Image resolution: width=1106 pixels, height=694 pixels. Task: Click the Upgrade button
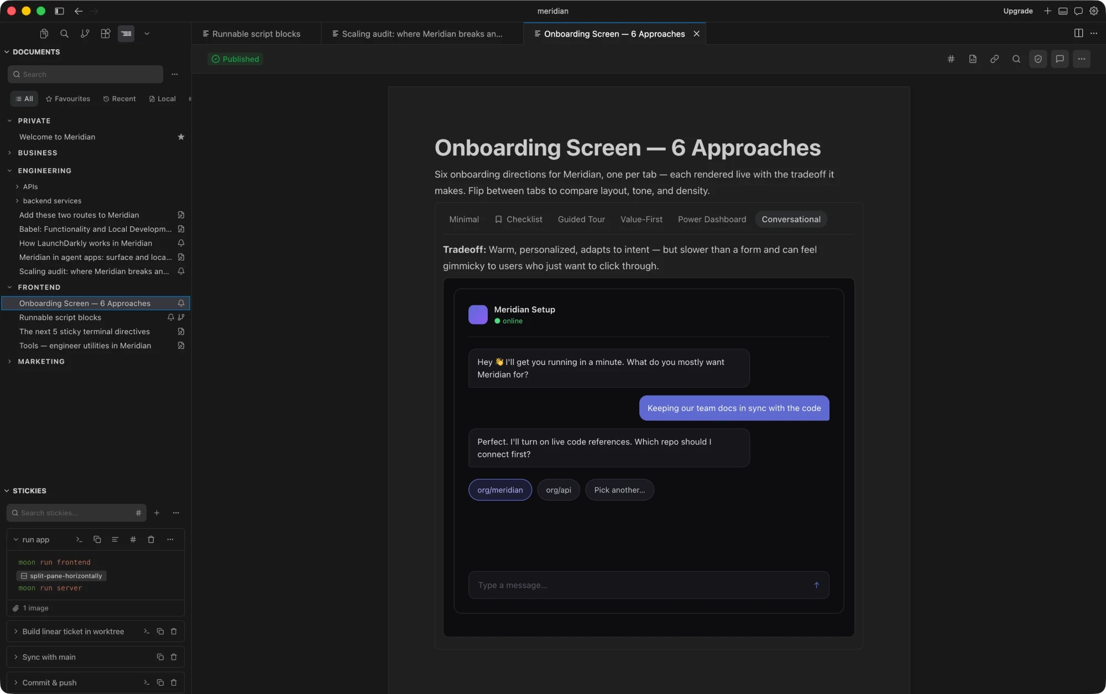pyautogui.click(x=1018, y=11)
